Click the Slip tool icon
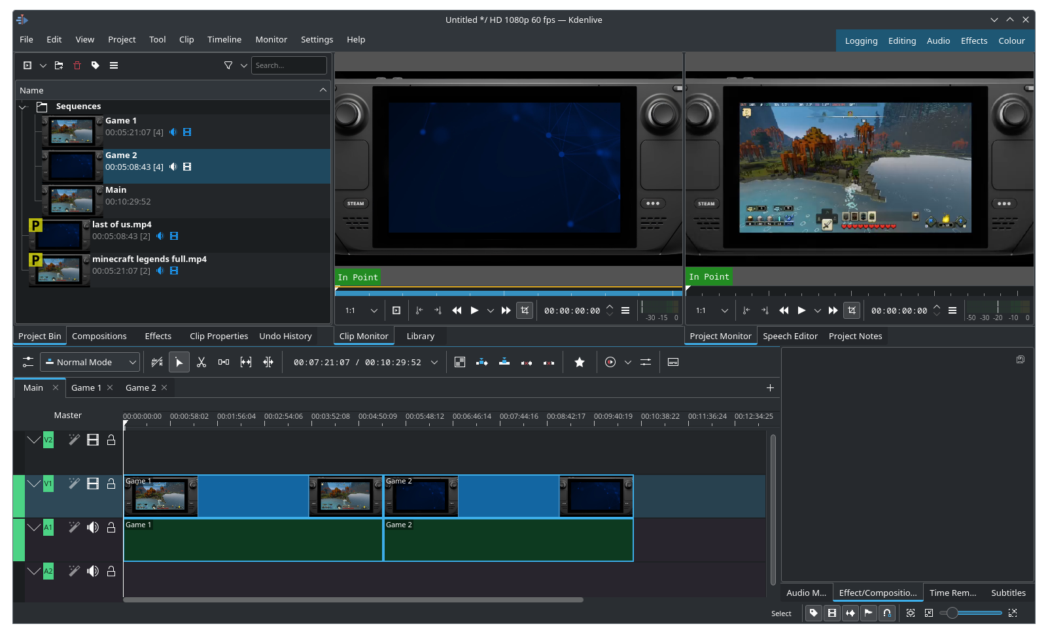 pos(246,362)
